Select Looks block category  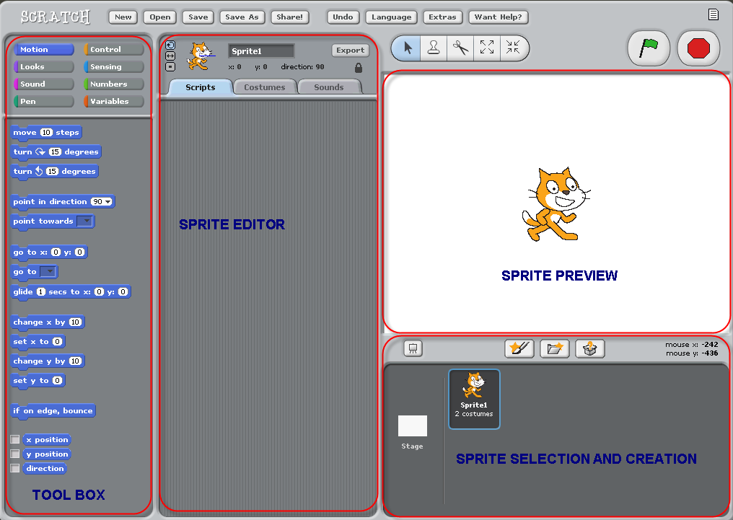(x=44, y=67)
